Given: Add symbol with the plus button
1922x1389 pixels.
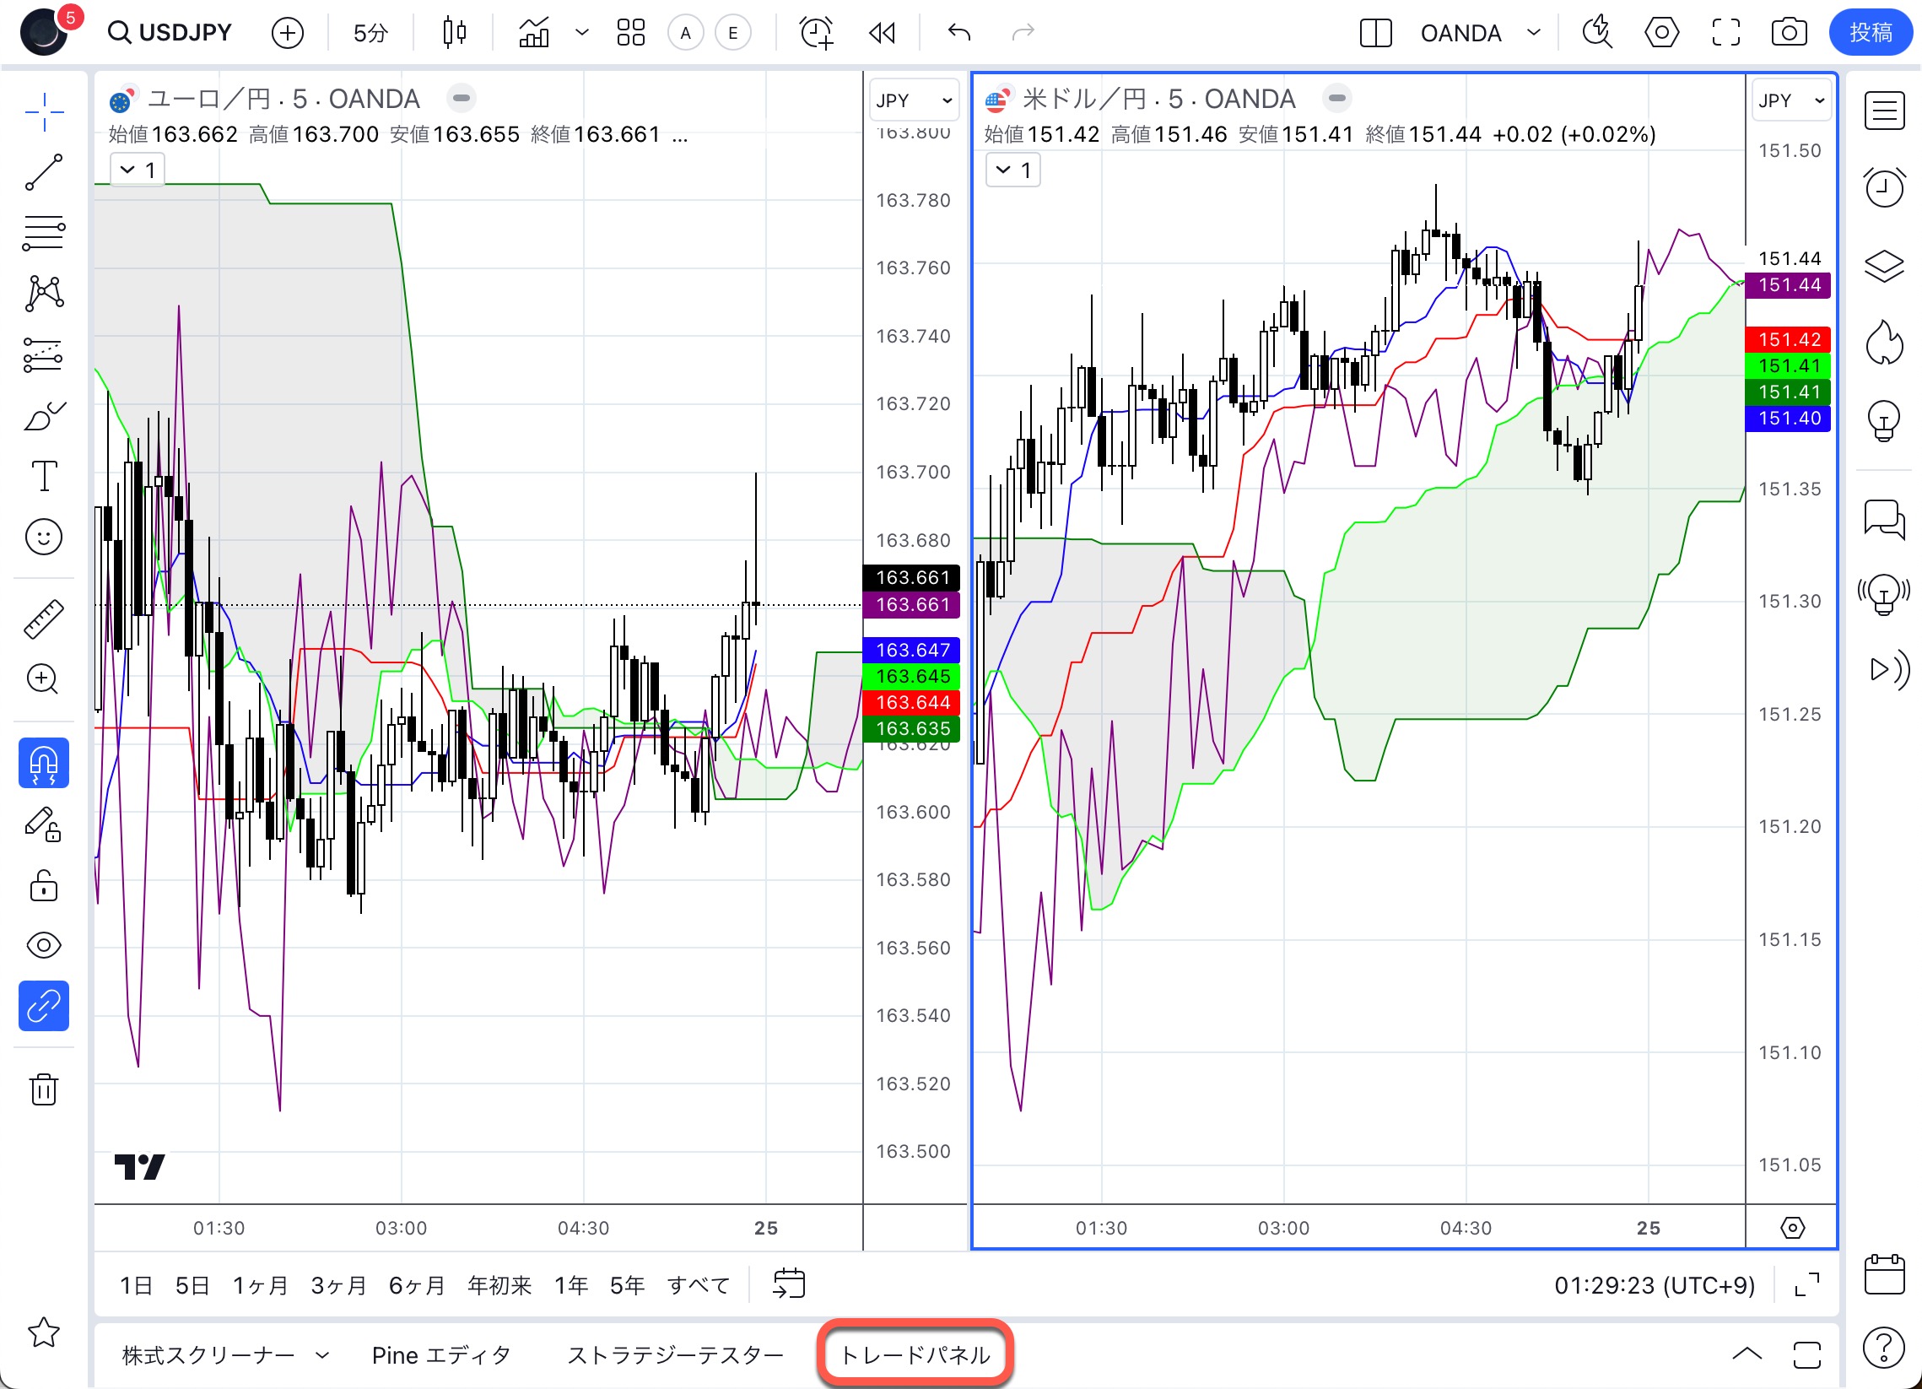Looking at the screenshot, I should tap(287, 33).
